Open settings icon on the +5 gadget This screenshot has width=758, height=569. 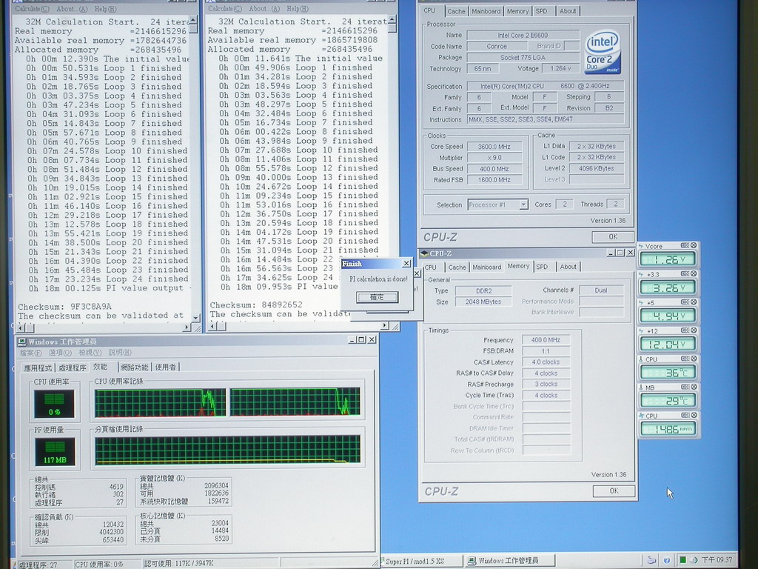[685, 302]
